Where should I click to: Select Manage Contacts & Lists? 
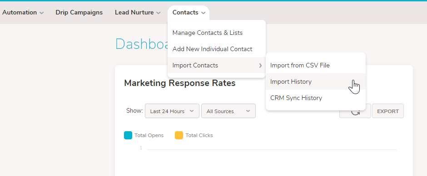pos(217,33)
